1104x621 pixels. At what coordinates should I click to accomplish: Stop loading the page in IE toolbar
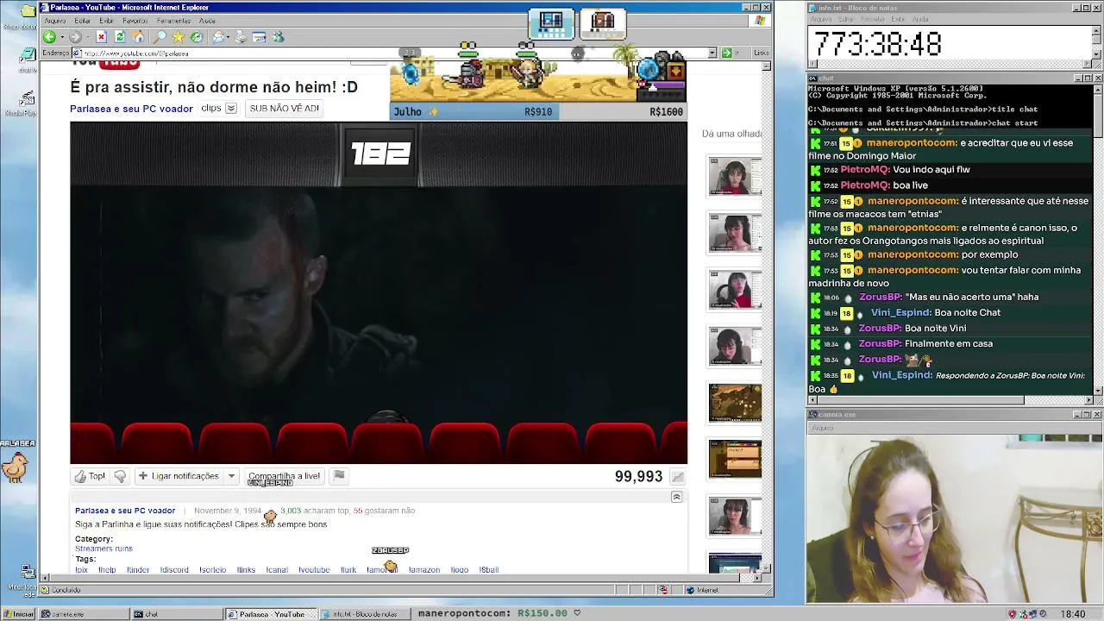(x=101, y=37)
